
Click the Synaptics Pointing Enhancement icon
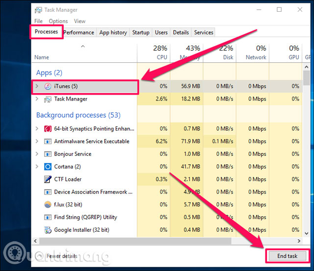(48, 128)
